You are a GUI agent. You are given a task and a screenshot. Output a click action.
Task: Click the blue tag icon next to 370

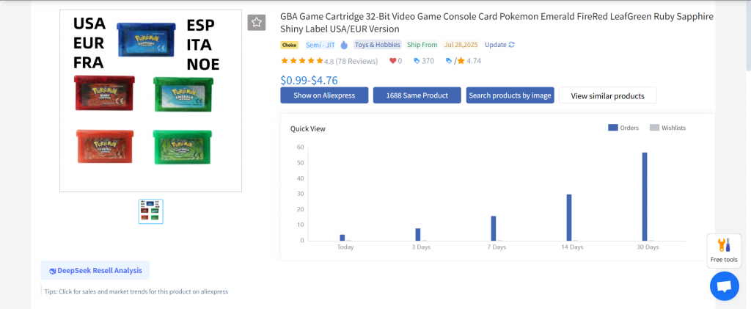point(417,61)
